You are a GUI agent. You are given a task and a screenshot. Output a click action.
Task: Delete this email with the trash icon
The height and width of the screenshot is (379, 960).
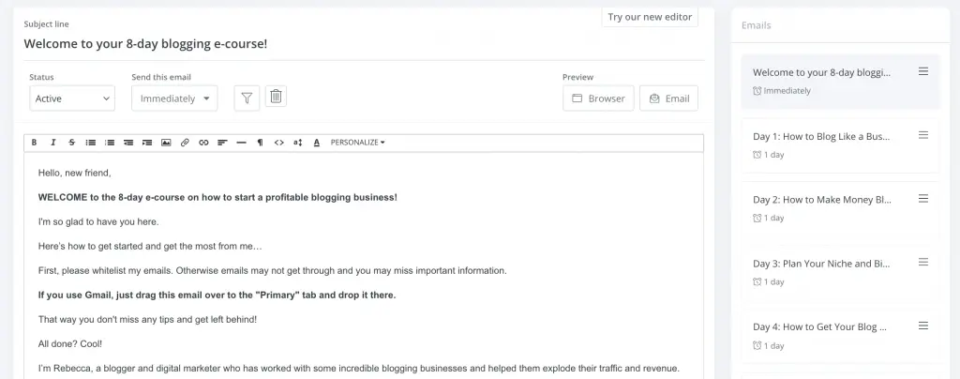[276, 97]
